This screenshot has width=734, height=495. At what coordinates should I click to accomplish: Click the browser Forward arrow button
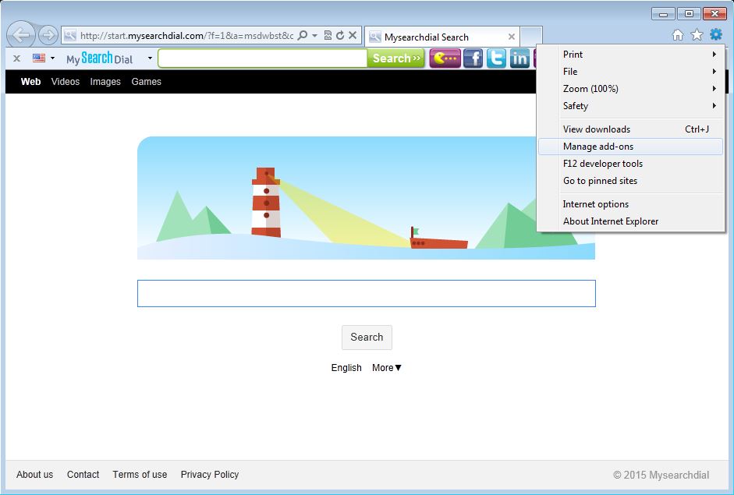[x=48, y=35]
